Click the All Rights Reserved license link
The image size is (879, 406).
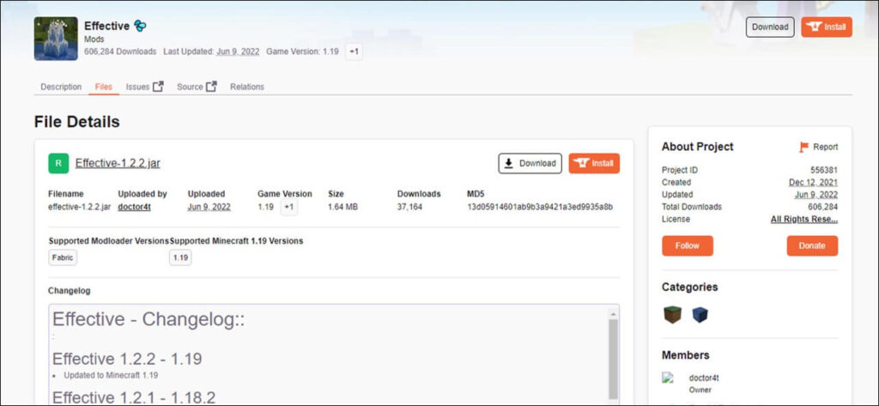pos(804,219)
